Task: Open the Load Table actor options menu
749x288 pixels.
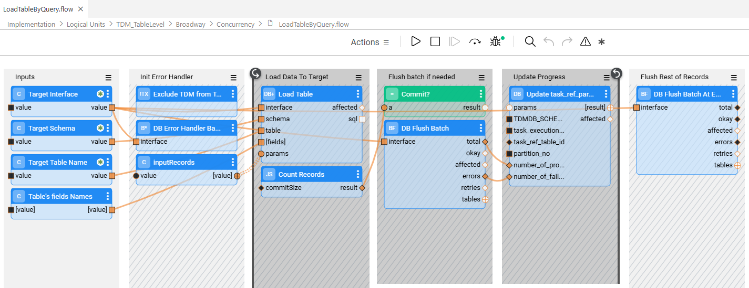Action: click(x=358, y=94)
